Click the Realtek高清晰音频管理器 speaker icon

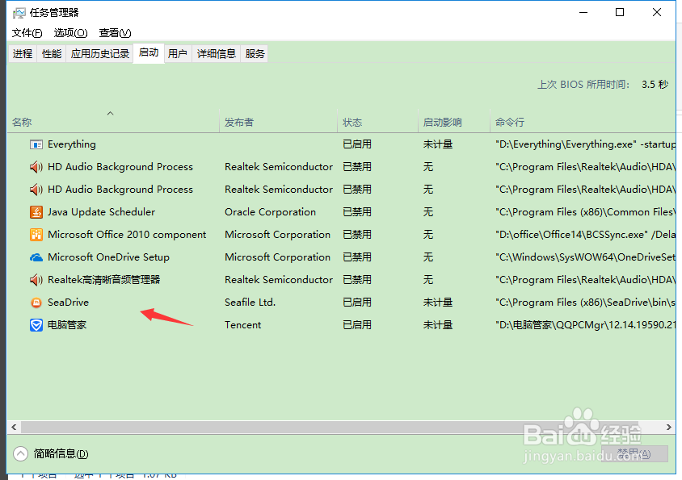point(36,280)
